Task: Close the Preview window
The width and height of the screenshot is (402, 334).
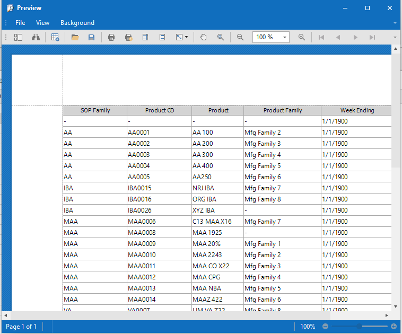Action: 390,8
